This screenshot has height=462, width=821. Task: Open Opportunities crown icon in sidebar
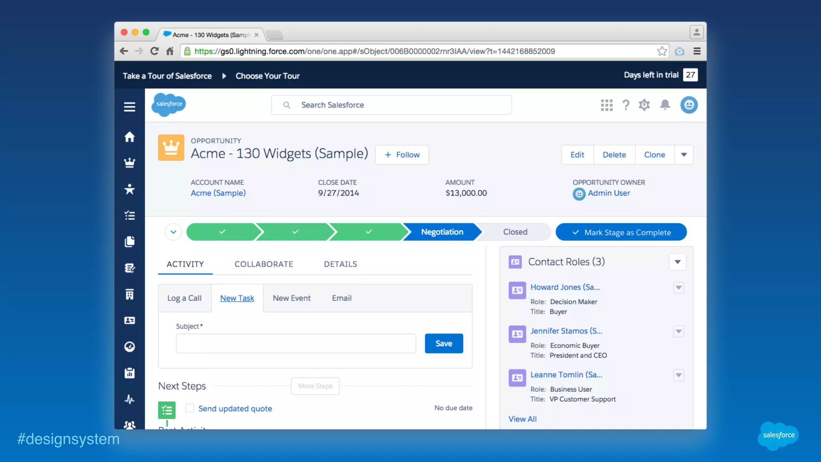point(129,163)
